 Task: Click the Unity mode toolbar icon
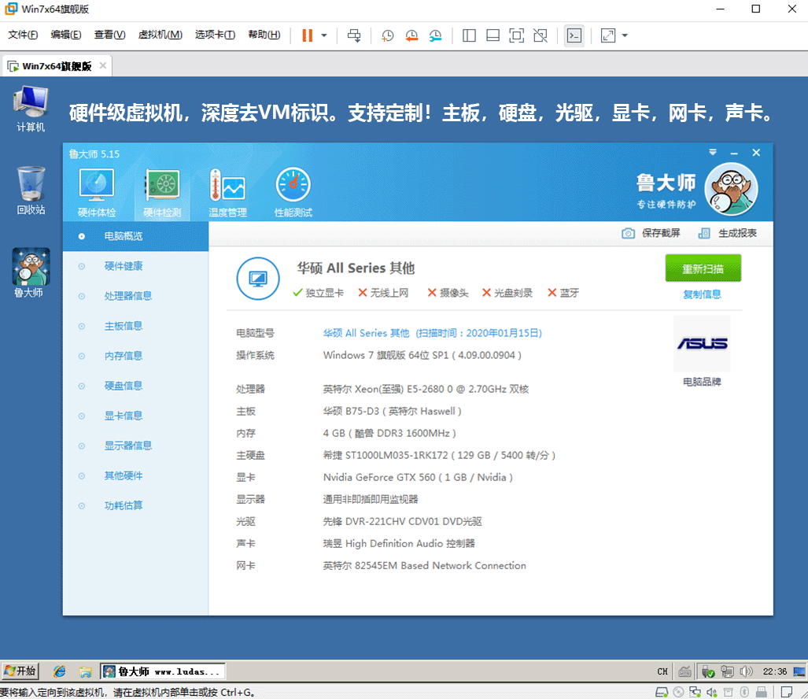[540, 35]
